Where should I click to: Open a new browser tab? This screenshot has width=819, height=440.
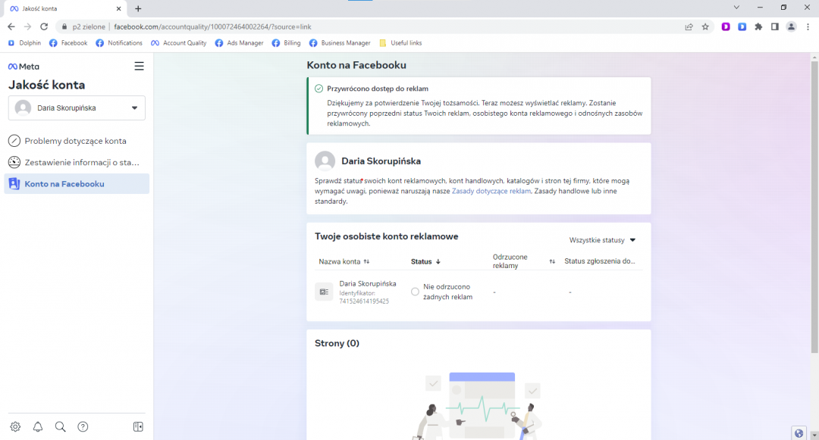[x=138, y=8]
